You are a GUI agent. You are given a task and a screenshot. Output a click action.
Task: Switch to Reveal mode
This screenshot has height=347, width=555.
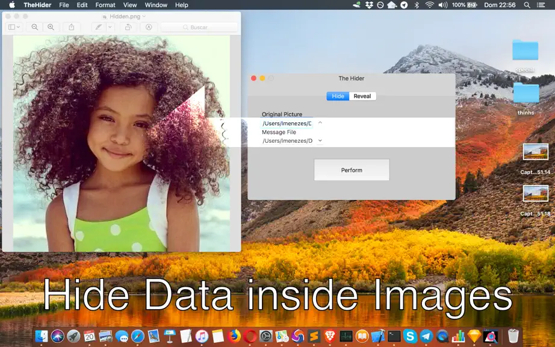(362, 96)
